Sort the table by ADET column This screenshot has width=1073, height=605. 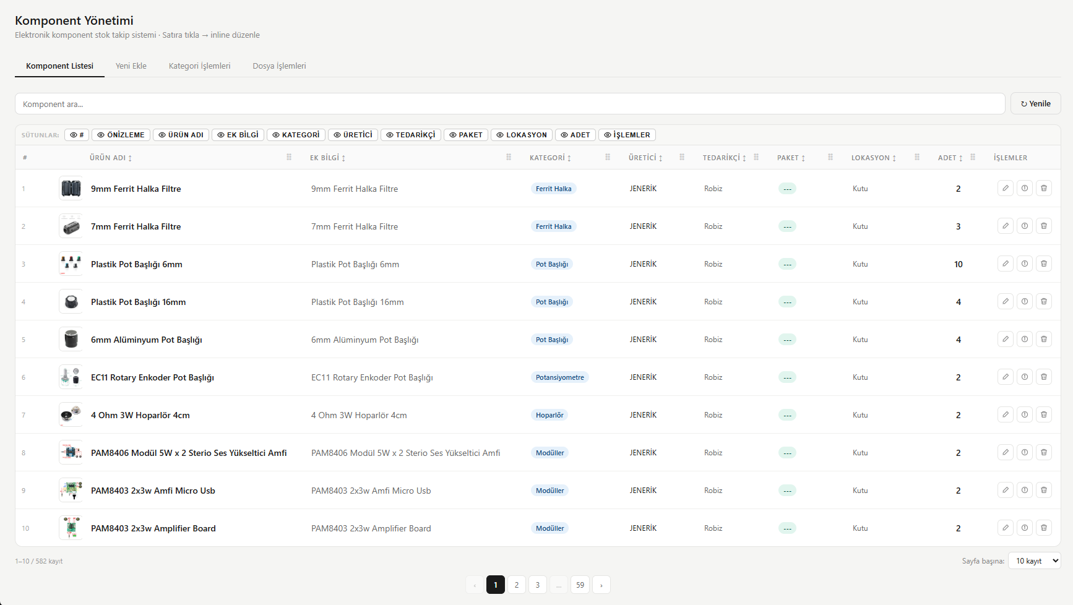pyautogui.click(x=950, y=158)
